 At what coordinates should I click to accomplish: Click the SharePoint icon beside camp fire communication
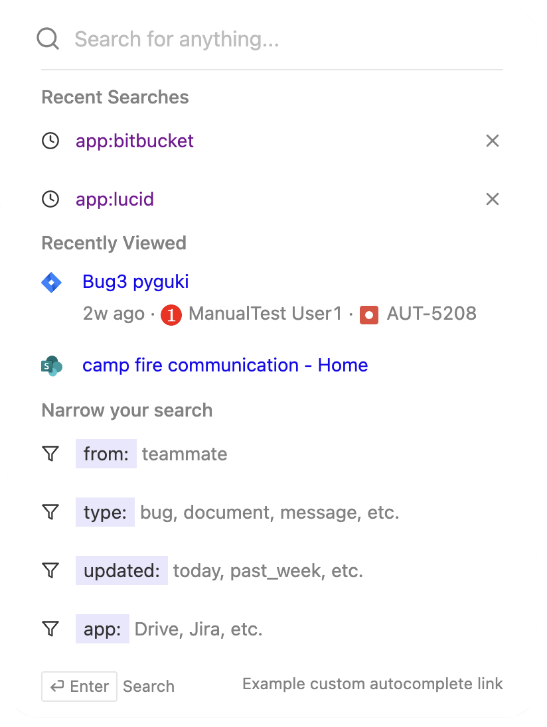tap(51, 365)
